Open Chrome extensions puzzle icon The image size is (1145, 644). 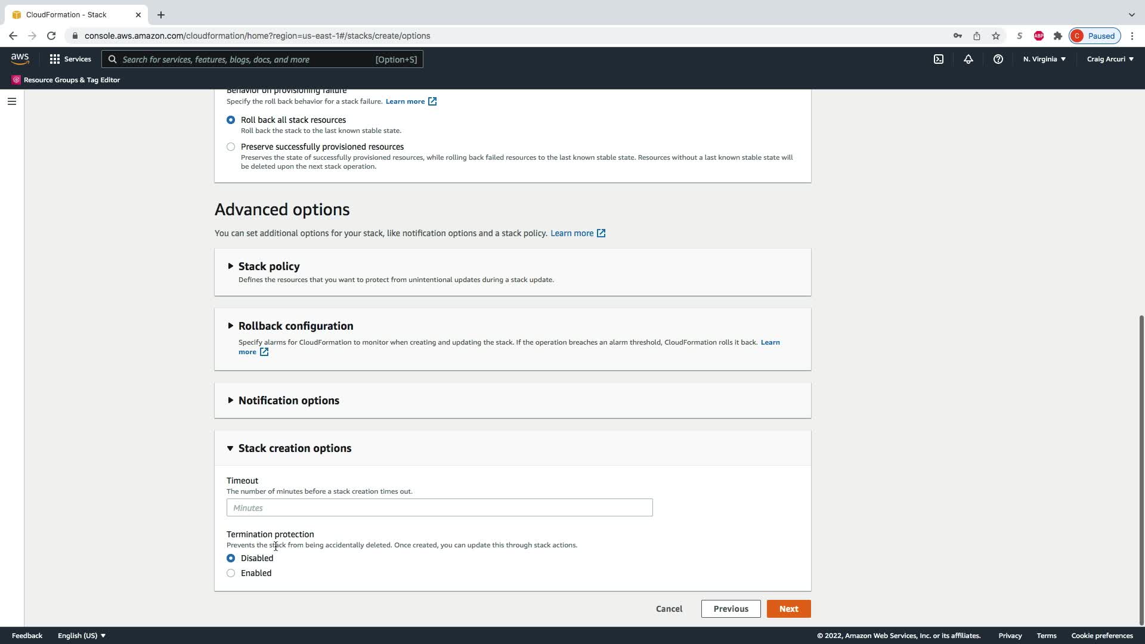(x=1057, y=36)
